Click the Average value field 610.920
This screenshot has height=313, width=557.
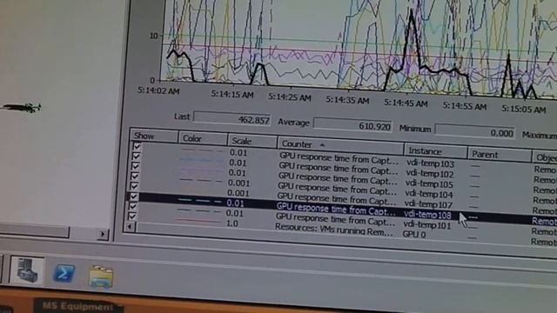(x=352, y=125)
